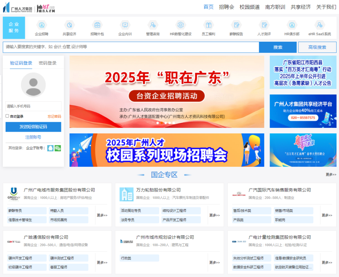Expand 更多>> jobs for 广电计量检测集团
Image resolution: width=339 pixels, height=277 pixels.
coord(327,263)
